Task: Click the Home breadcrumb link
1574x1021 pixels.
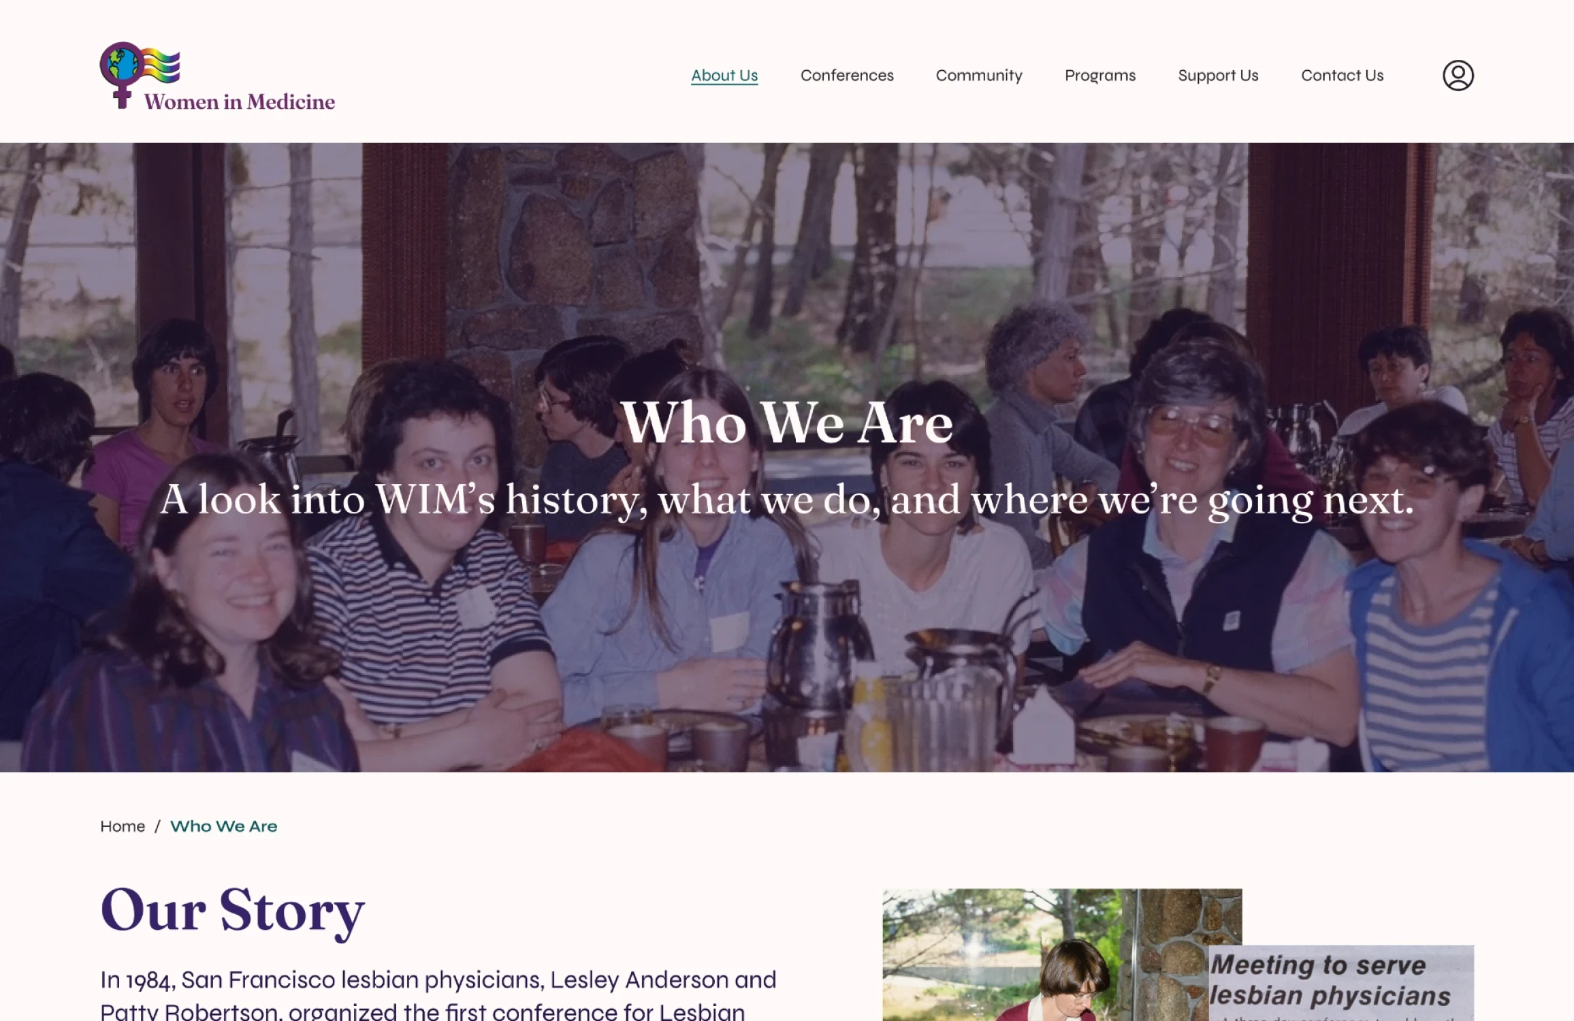Action: tap(123, 826)
